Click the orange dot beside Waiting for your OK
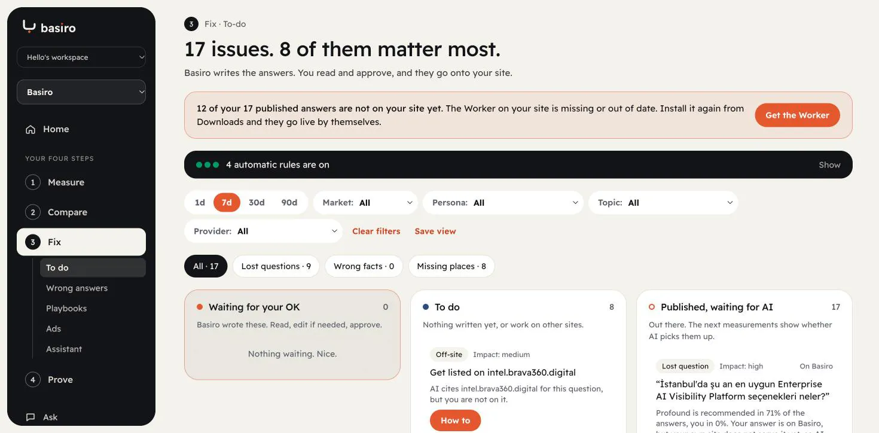Image resolution: width=879 pixels, height=433 pixels. (200, 307)
